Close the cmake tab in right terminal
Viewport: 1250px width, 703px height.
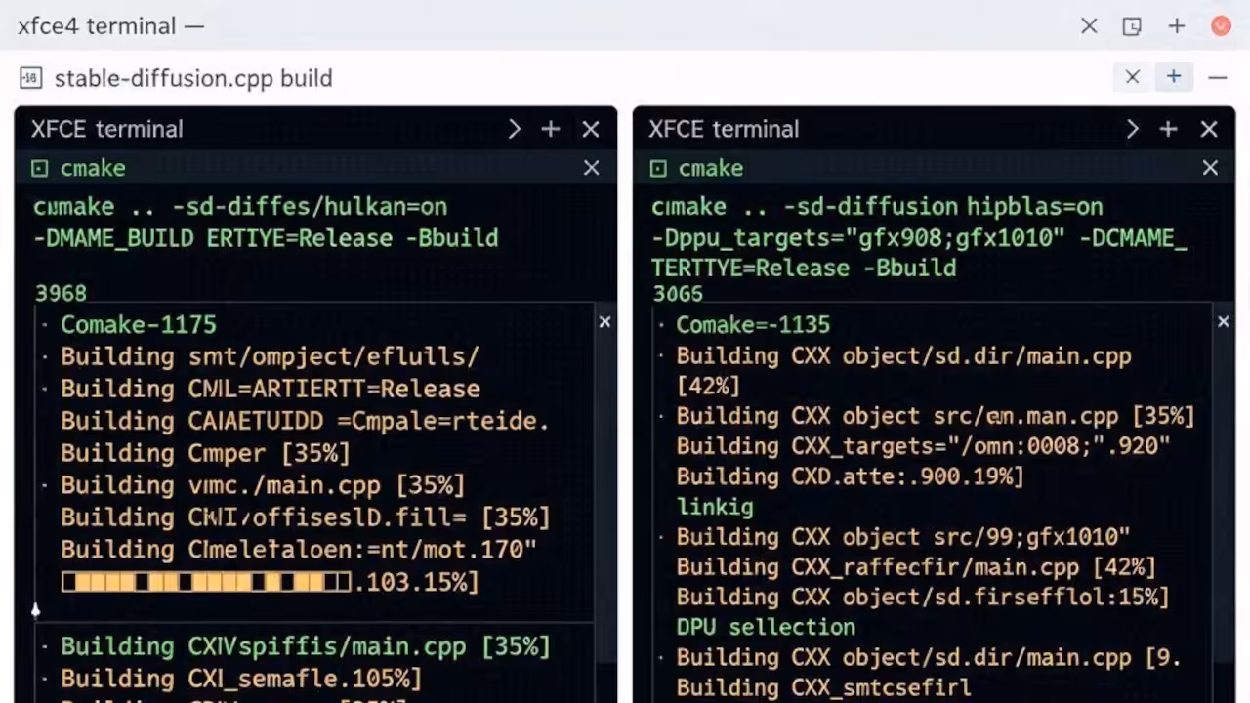coord(1210,168)
